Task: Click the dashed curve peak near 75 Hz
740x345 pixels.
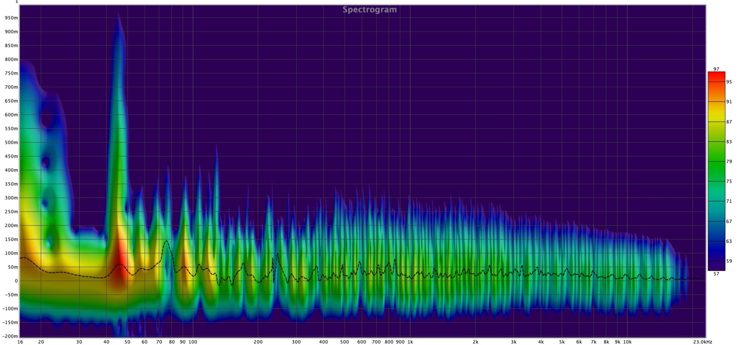Action: point(166,241)
